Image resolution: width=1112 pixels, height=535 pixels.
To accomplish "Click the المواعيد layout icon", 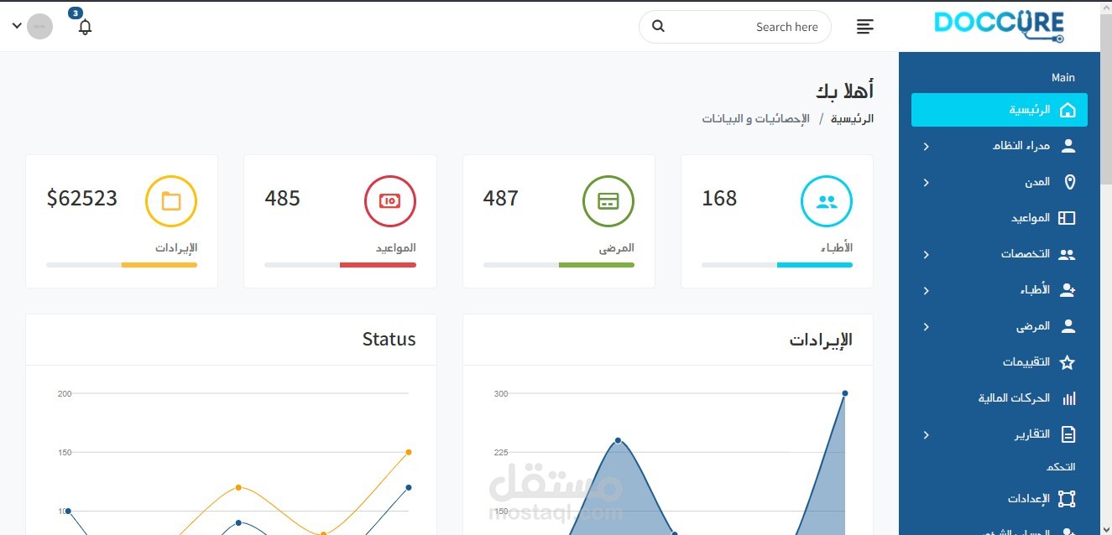I will 1067,218.
